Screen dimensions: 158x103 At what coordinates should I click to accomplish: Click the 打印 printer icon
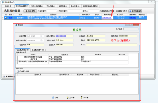(53, 98)
